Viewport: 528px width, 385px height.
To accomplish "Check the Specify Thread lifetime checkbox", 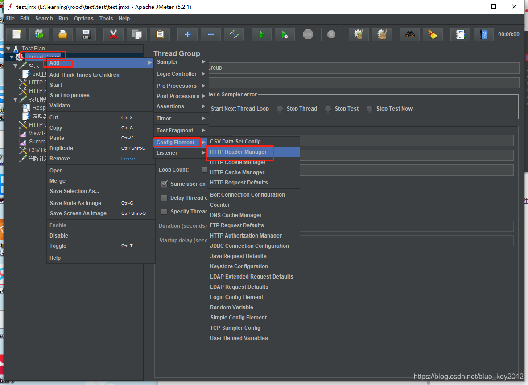I will coord(164,212).
